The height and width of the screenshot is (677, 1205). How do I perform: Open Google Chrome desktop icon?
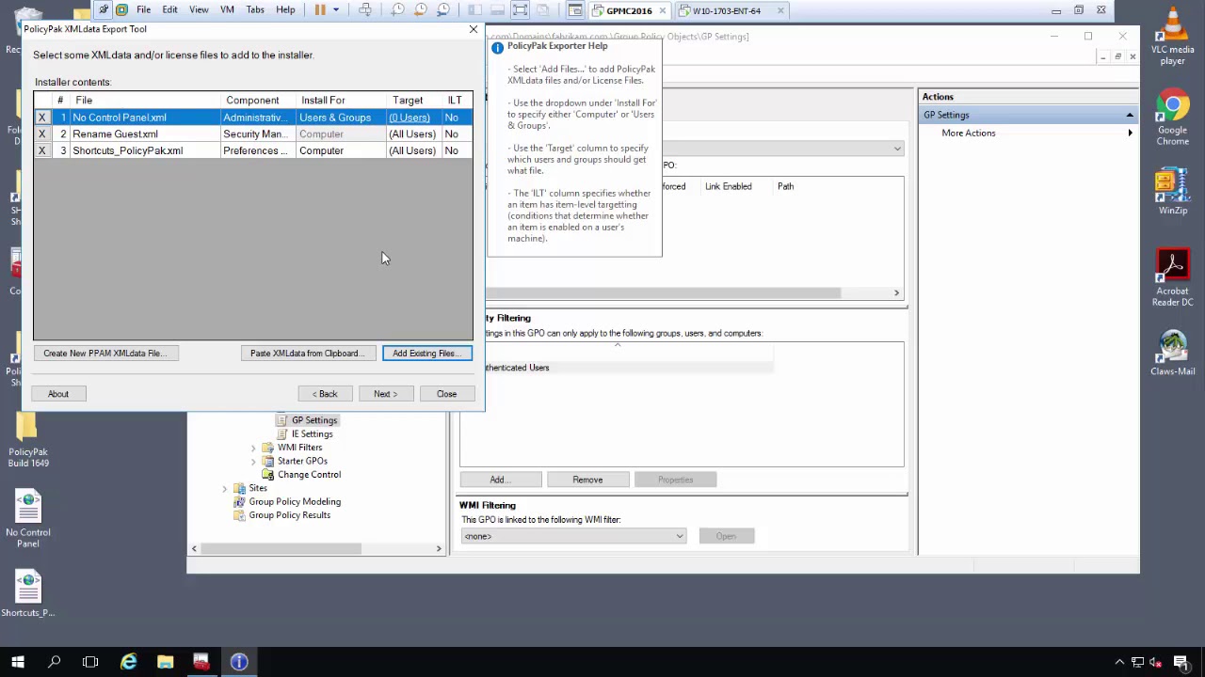pos(1173,118)
